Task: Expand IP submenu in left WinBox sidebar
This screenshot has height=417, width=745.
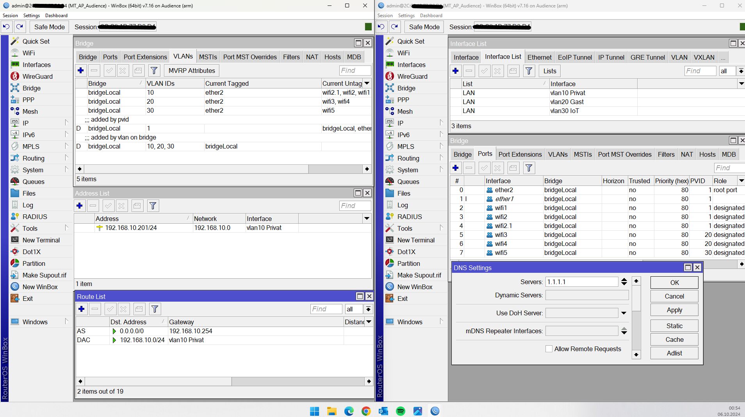Action: (66, 123)
